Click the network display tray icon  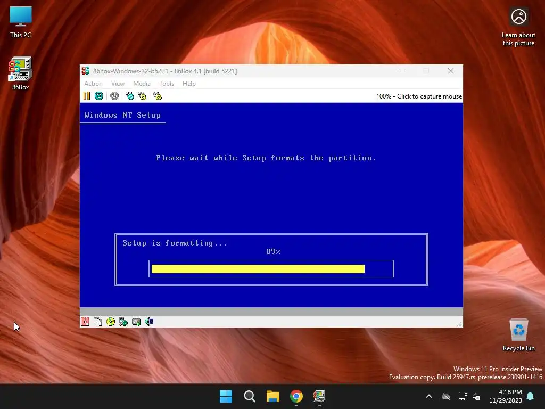click(x=463, y=396)
